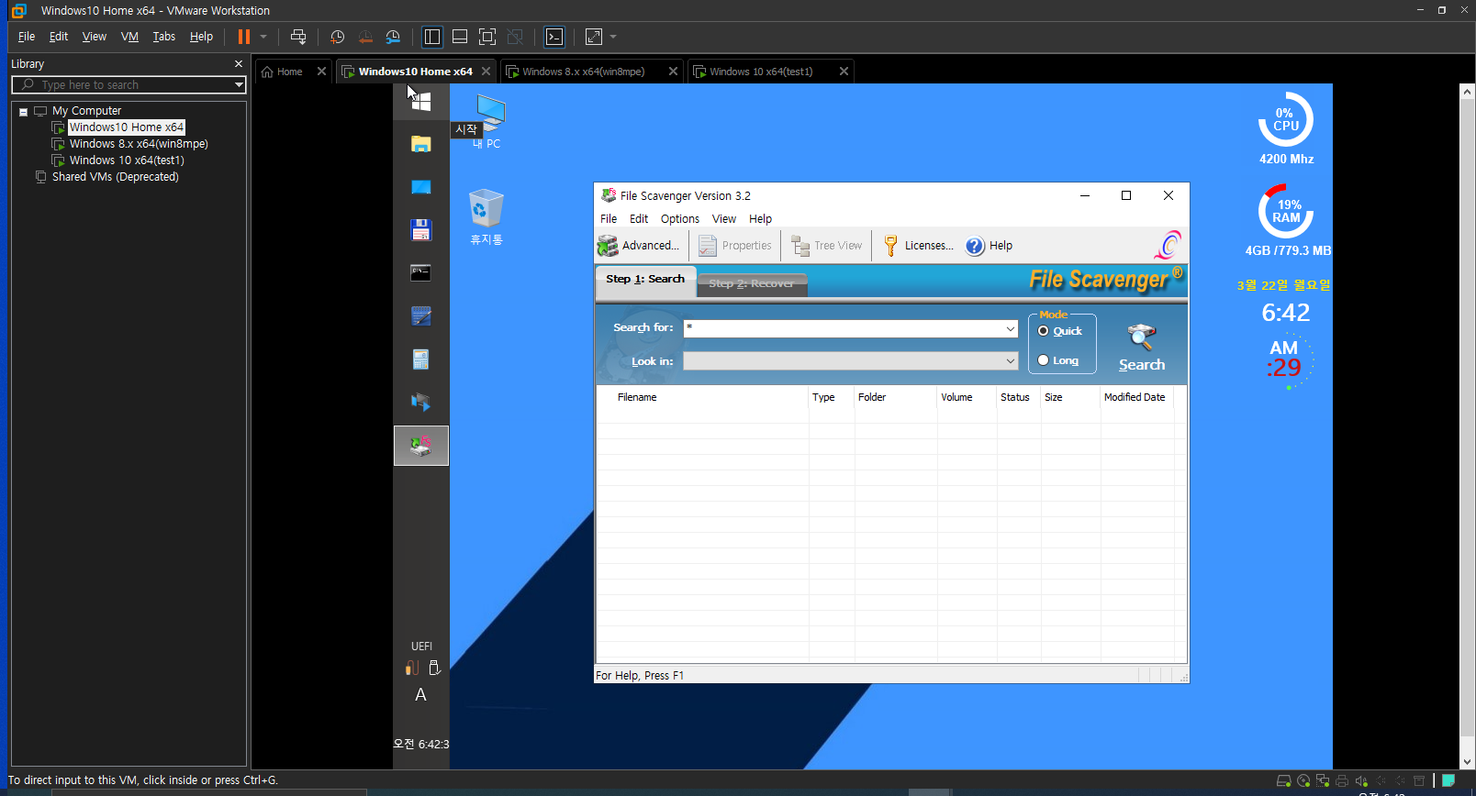The width and height of the screenshot is (1476, 796).
Task: Open Snapshot Manager wrench-clock icon
Action: coord(393,37)
